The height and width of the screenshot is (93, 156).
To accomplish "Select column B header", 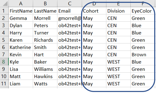I will coord(45,4).
